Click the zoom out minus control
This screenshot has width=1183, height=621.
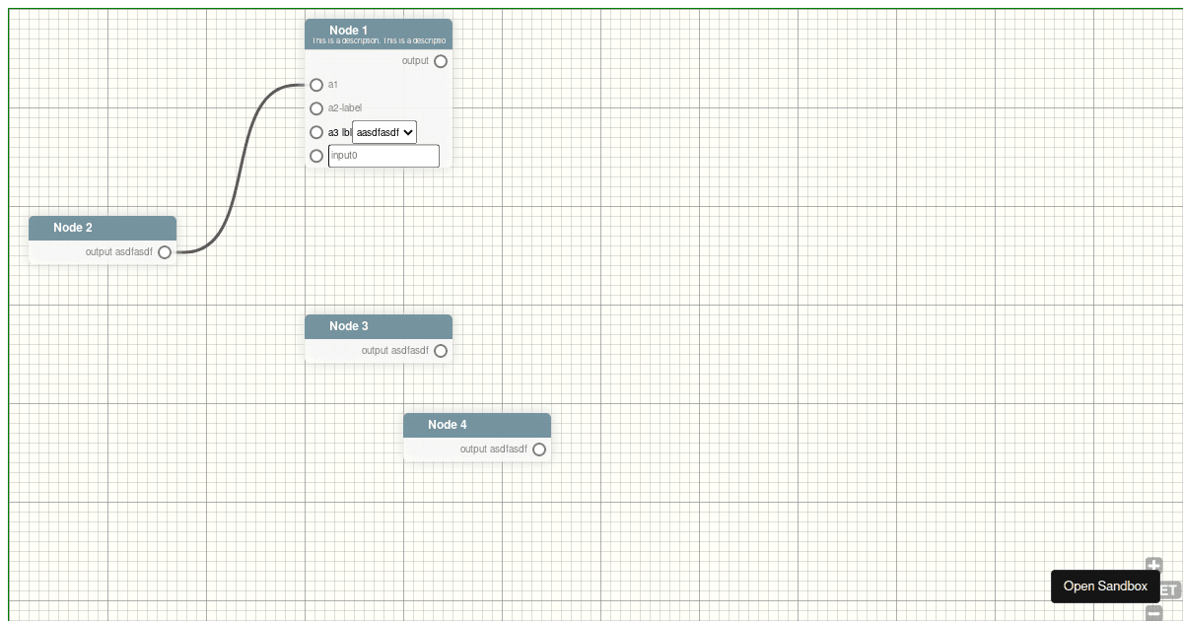[x=1154, y=611]
